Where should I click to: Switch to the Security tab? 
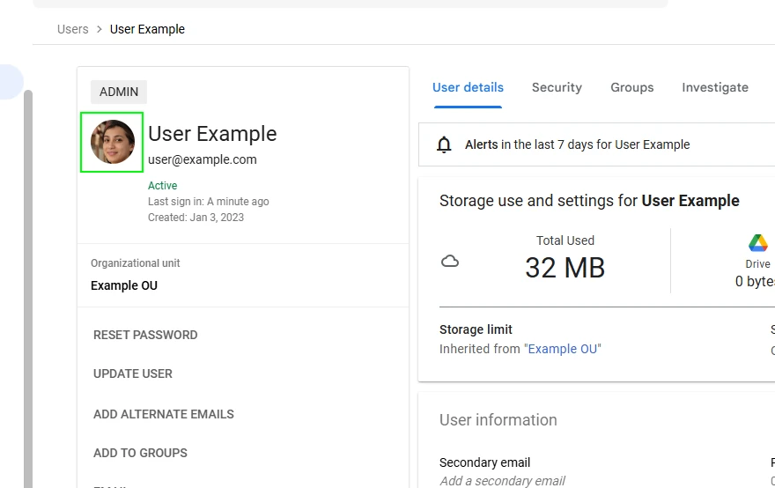[557, 88]
